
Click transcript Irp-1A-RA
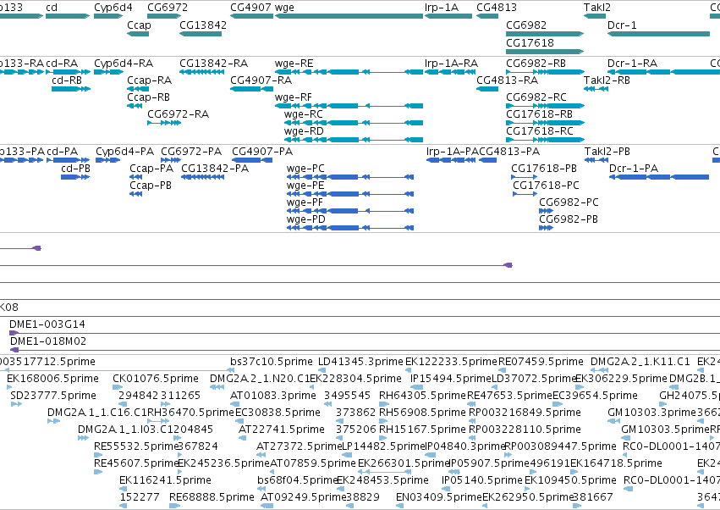click(448, 72)
